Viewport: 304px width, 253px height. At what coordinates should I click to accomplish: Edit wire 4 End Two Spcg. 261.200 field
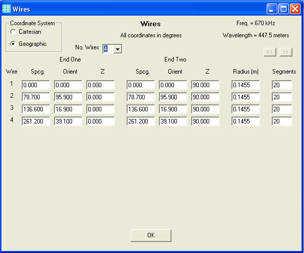click(x=141, y=121)
